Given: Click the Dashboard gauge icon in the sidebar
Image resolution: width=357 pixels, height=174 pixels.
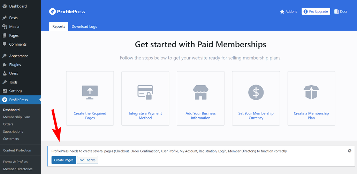Looking at the screenshot, I should [5, 6].
